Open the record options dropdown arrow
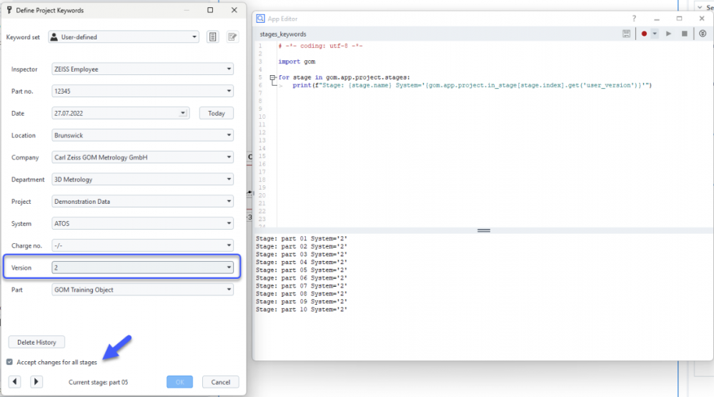 coord(654,34)
